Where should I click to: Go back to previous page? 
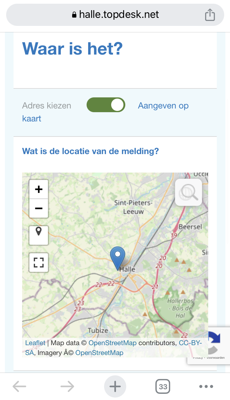click(x=19, y=386)
